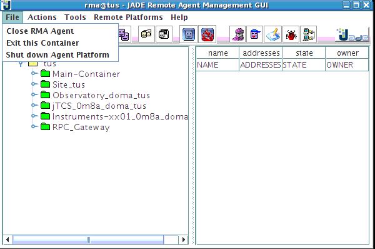Click the Save Agent floppy icon
The width and height of the screenshot is (375, 249).
pyautogui.click(x=164, y=34)
